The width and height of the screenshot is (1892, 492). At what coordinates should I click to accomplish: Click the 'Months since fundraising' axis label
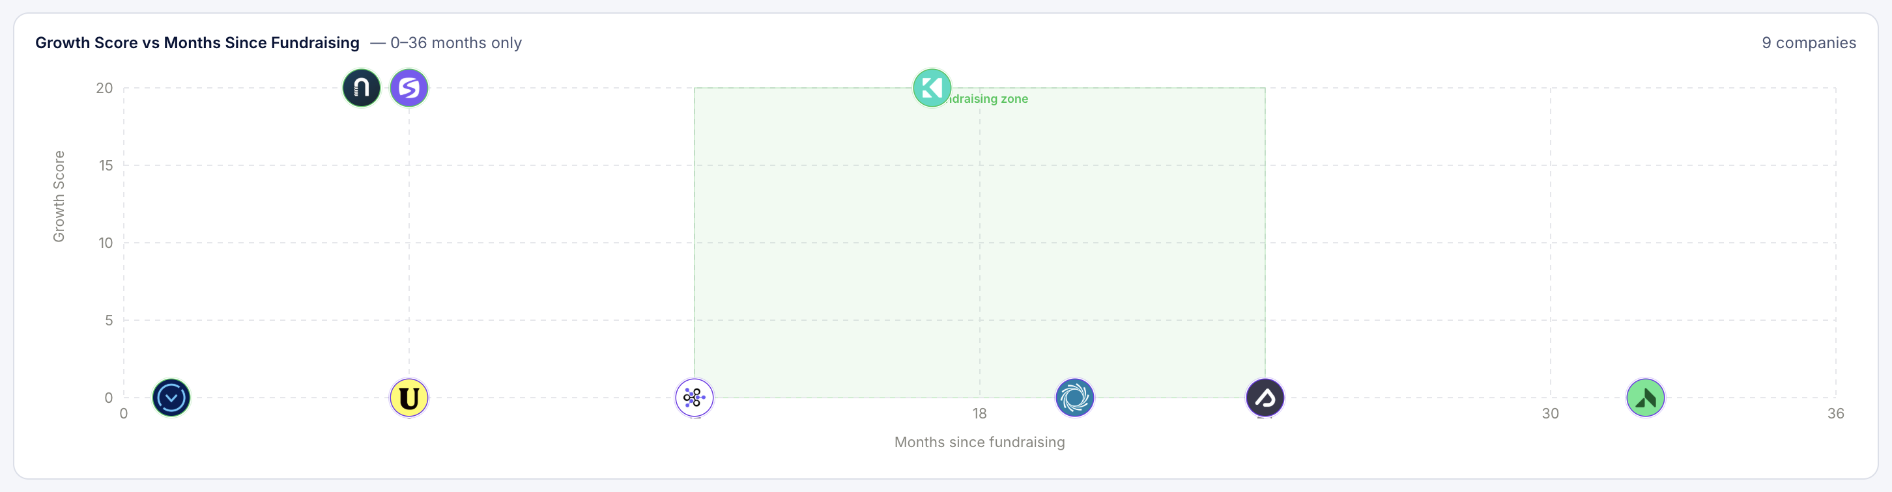[979, 442]
